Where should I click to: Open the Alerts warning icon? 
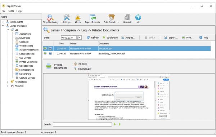coord(78,18)
